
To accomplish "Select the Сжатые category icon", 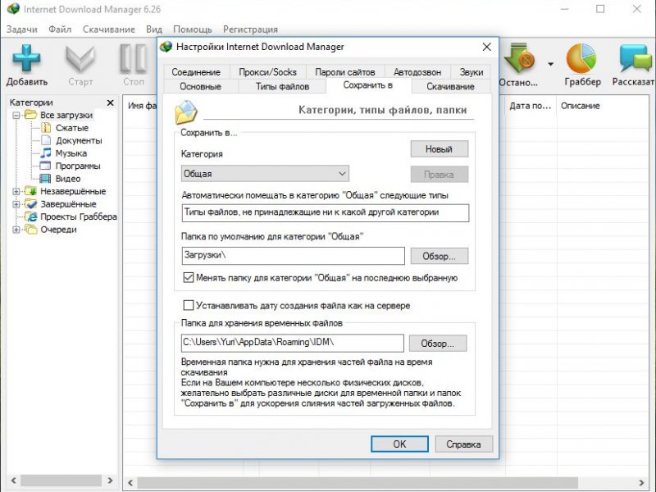I will (46, 128).
